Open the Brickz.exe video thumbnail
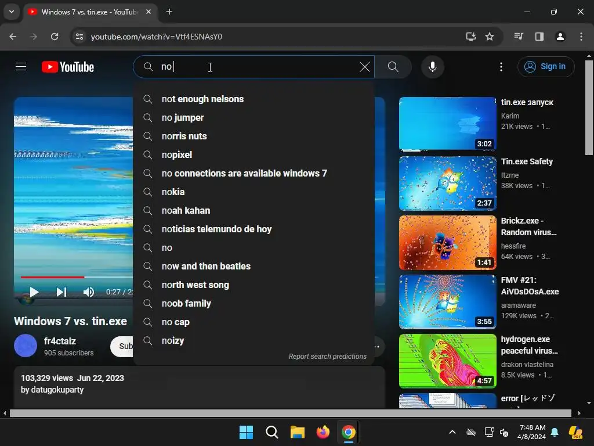The image size is (594, 446). tap(447, 242)
